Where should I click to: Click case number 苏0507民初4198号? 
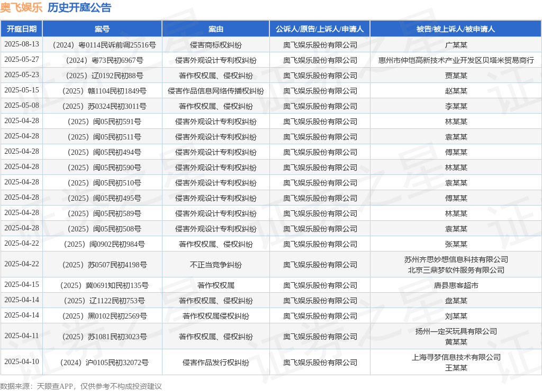[104, 265]
